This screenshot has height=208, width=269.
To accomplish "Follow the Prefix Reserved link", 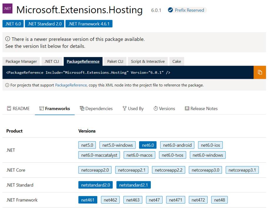I will 189,10.
